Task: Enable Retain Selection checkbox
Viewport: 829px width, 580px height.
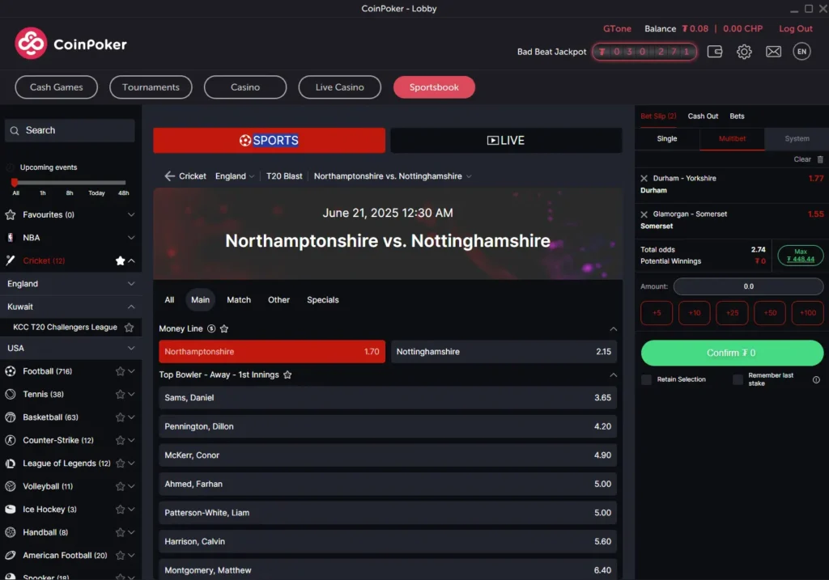Action: coord(646,379)
